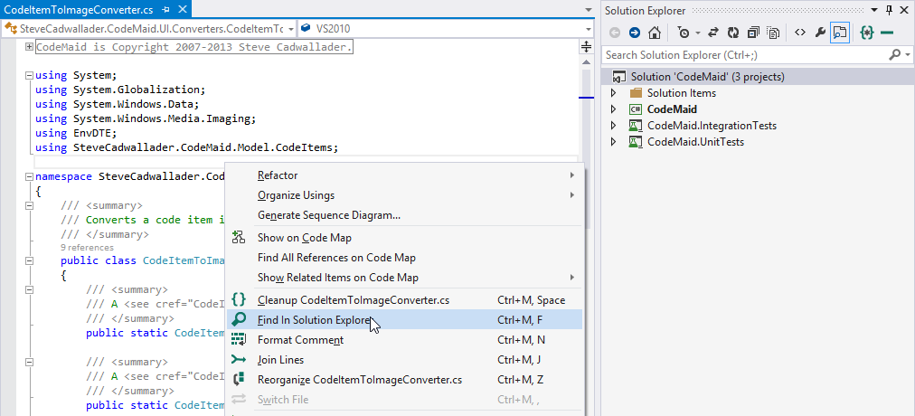Image resolution: width=915 pixels, height=416 pixels.
Task: Click the Format Comment menu icon
Action: tap(239, 339)
